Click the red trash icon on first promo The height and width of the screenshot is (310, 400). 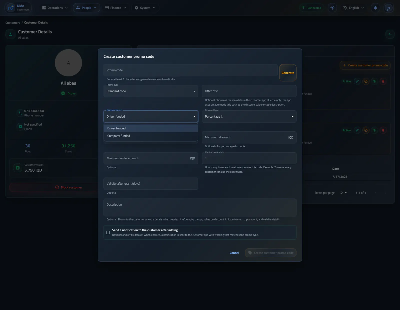(383, 81)
